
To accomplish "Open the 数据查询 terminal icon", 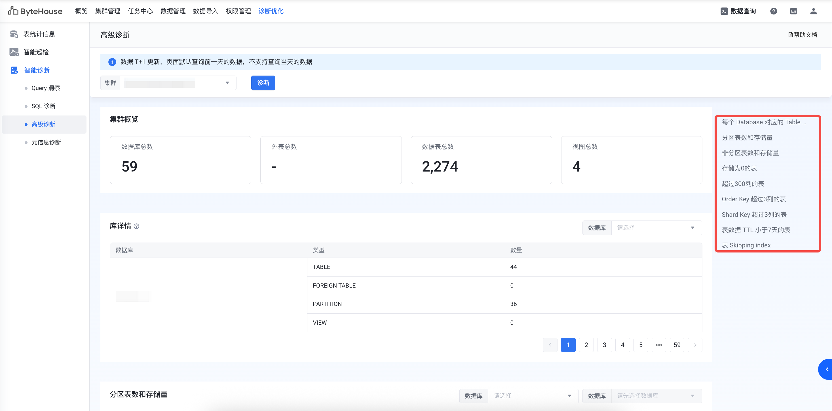I will pos(724,11).
